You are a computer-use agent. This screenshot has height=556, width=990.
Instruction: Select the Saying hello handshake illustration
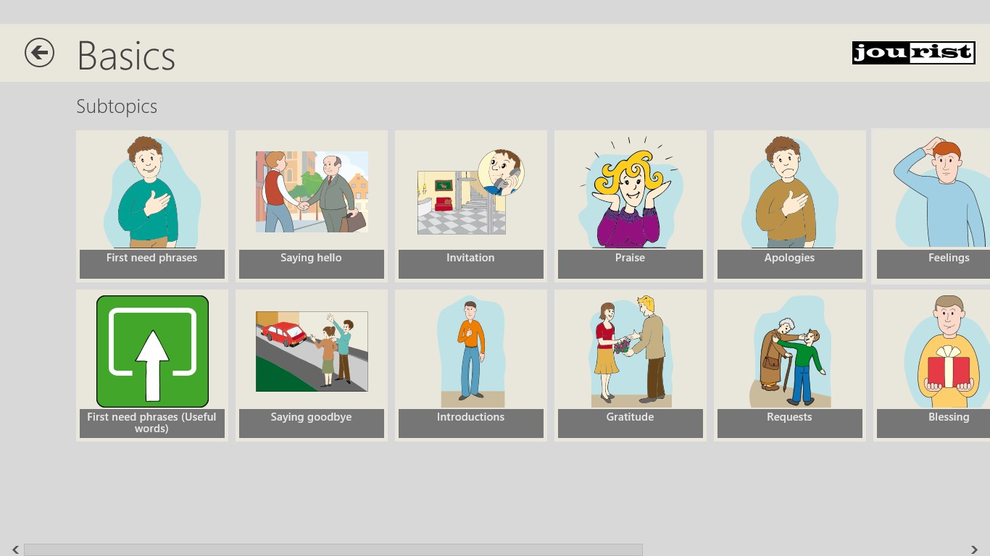click(x=312, y=192)
